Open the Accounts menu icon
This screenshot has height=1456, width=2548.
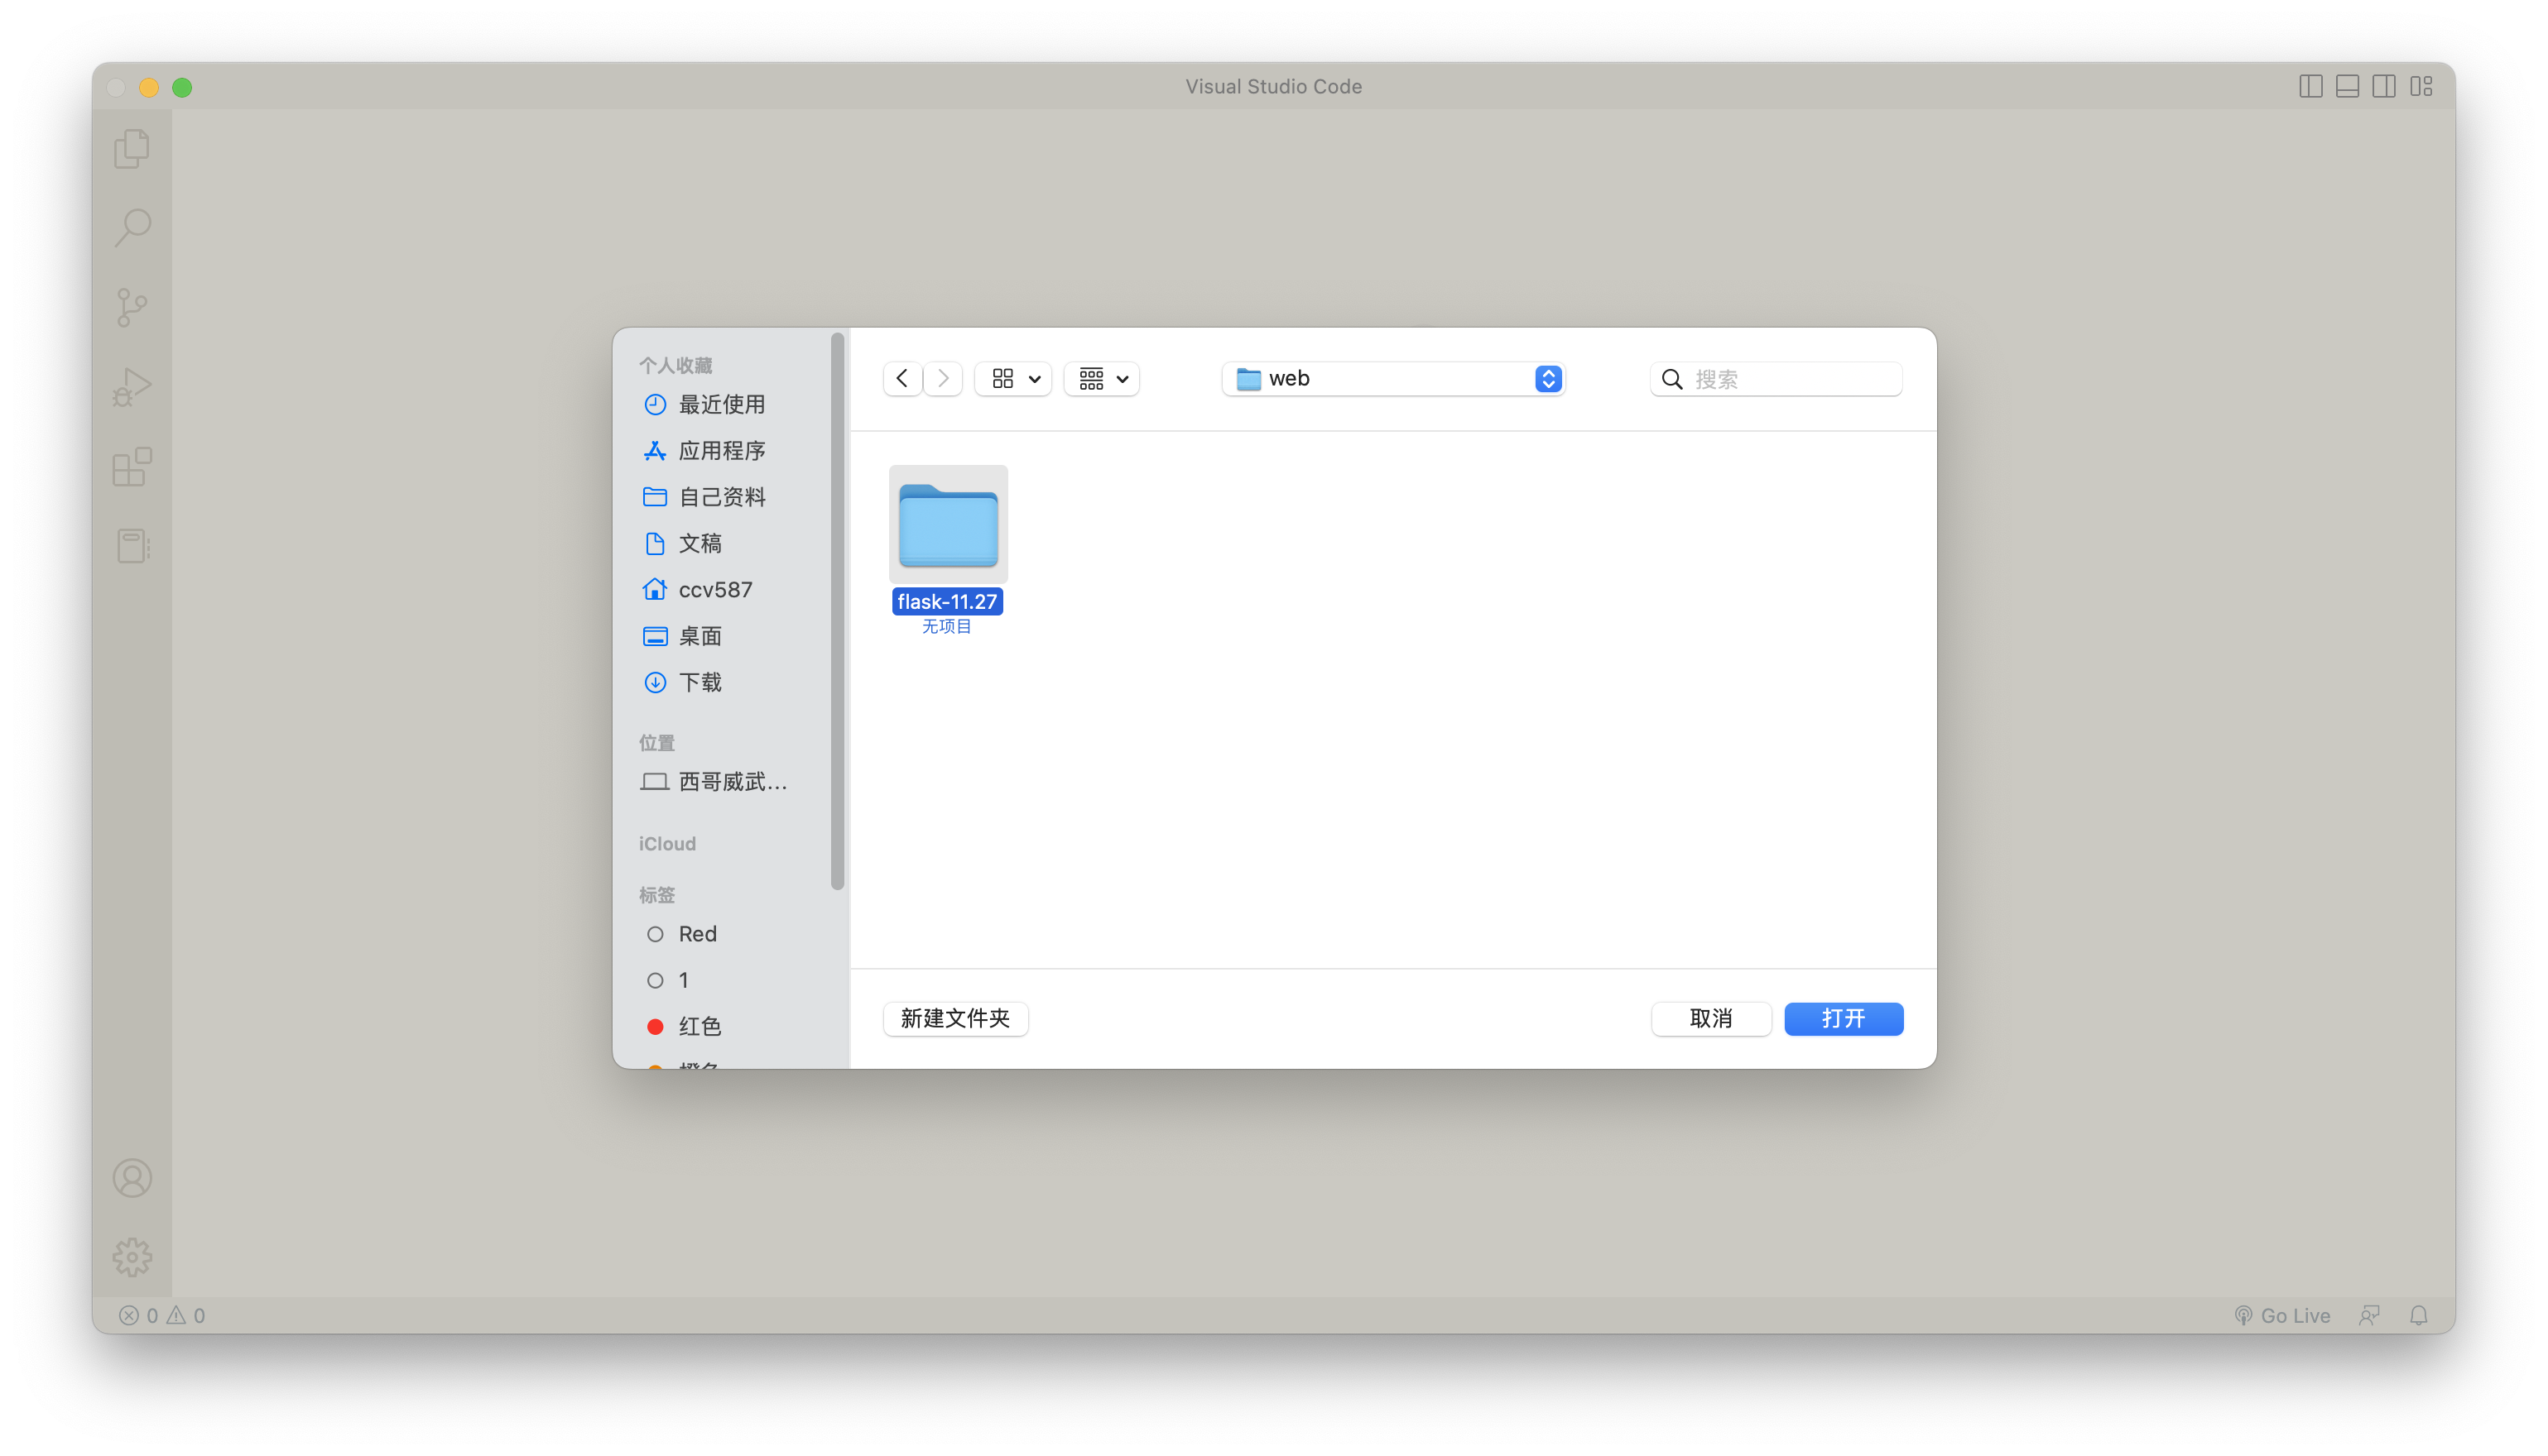(x=132, y=1178)
